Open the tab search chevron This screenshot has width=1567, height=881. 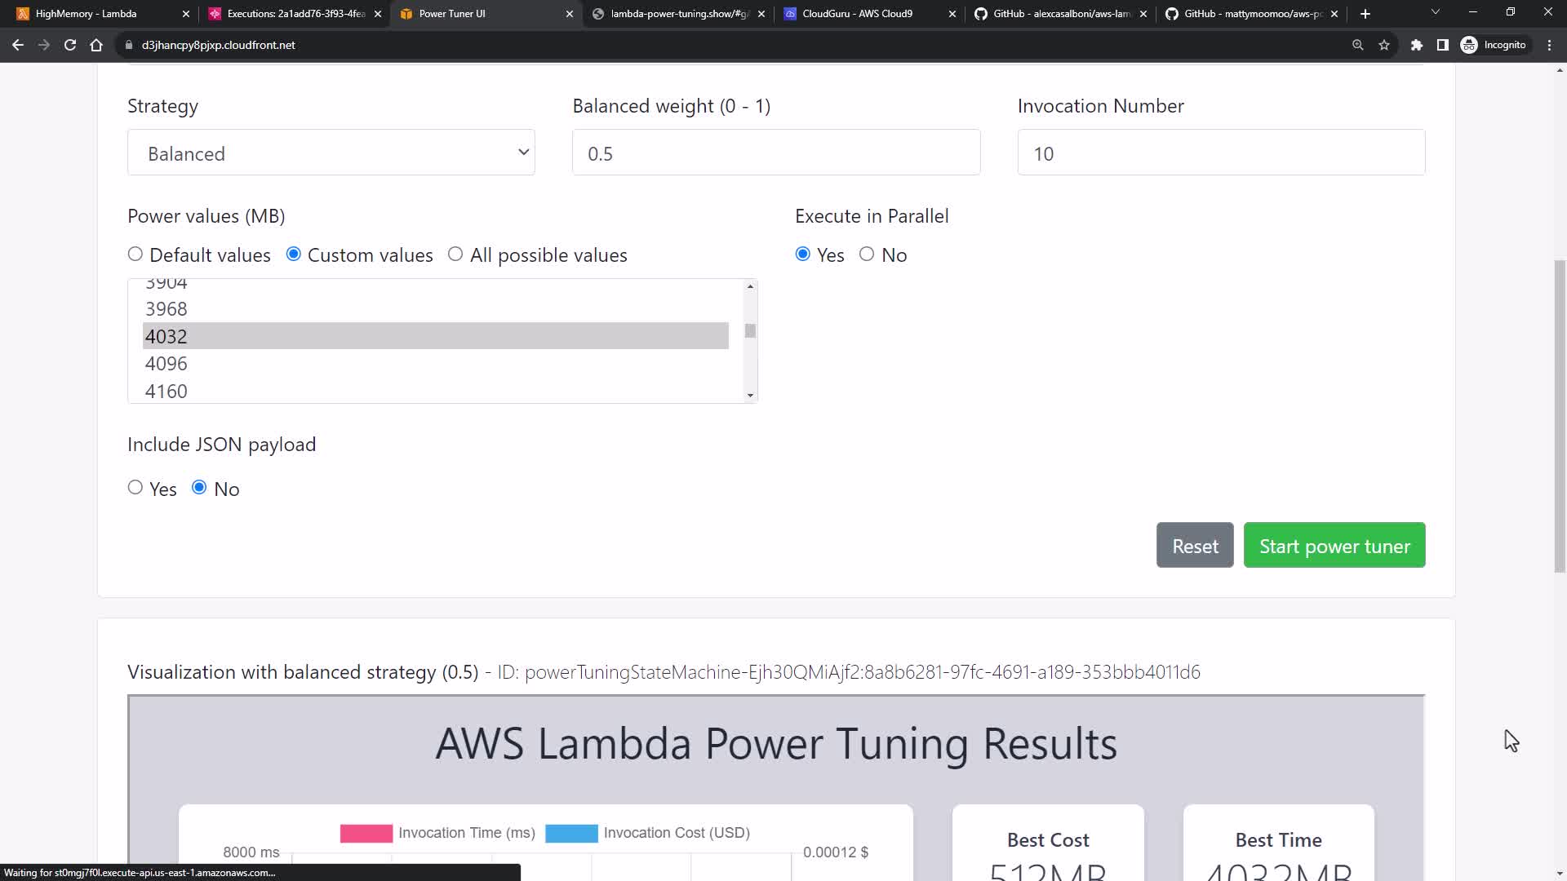click(1436, 12)
